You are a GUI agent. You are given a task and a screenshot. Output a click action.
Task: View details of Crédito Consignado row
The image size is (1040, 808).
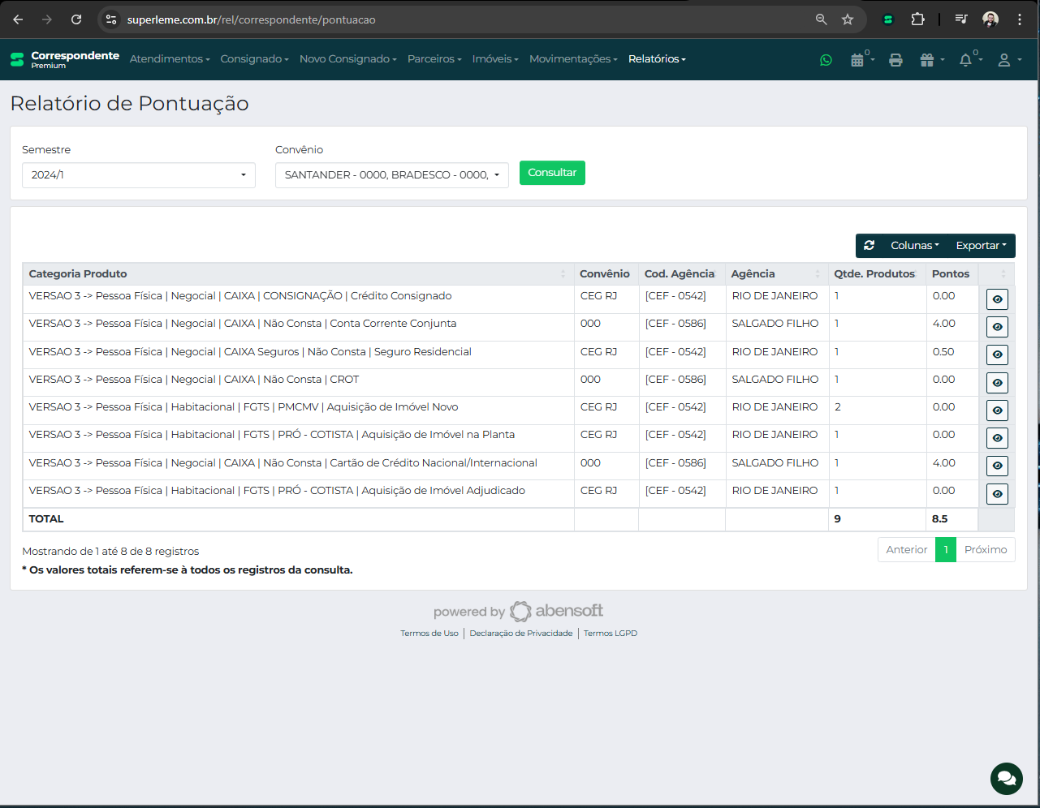click(997, 299)
